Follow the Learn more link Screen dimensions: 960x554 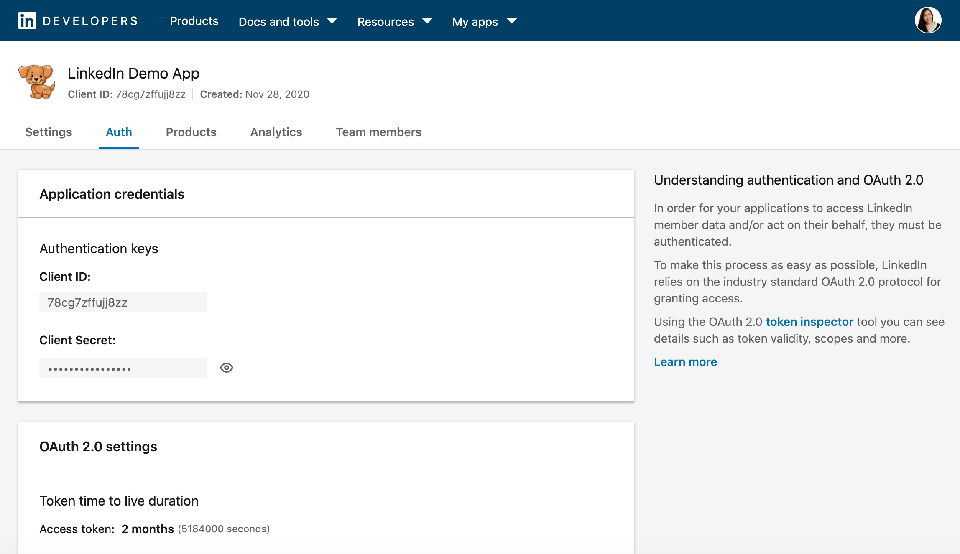[x=685, y=362]
